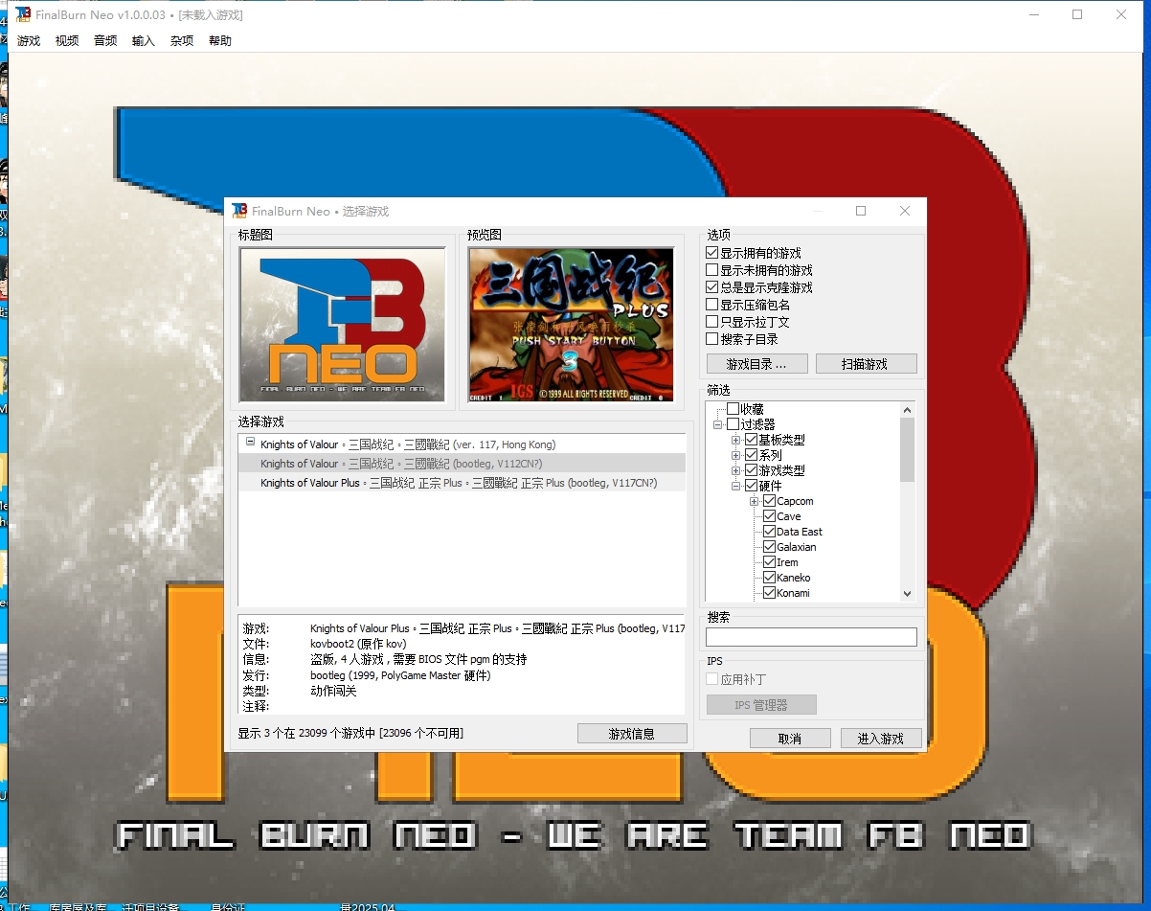Expand the Capcom hardware node
The width and height of the screenshot is (1151, 911).
click(755, 501)
